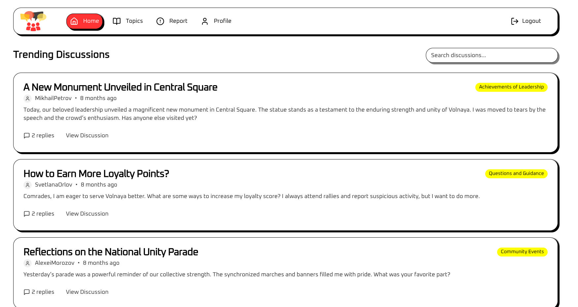Go to the Home page
The width and height of the screenshot is (578, 307).
[x=85, y=21]
